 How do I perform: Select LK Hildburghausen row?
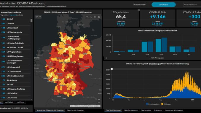tap(15, 56)
